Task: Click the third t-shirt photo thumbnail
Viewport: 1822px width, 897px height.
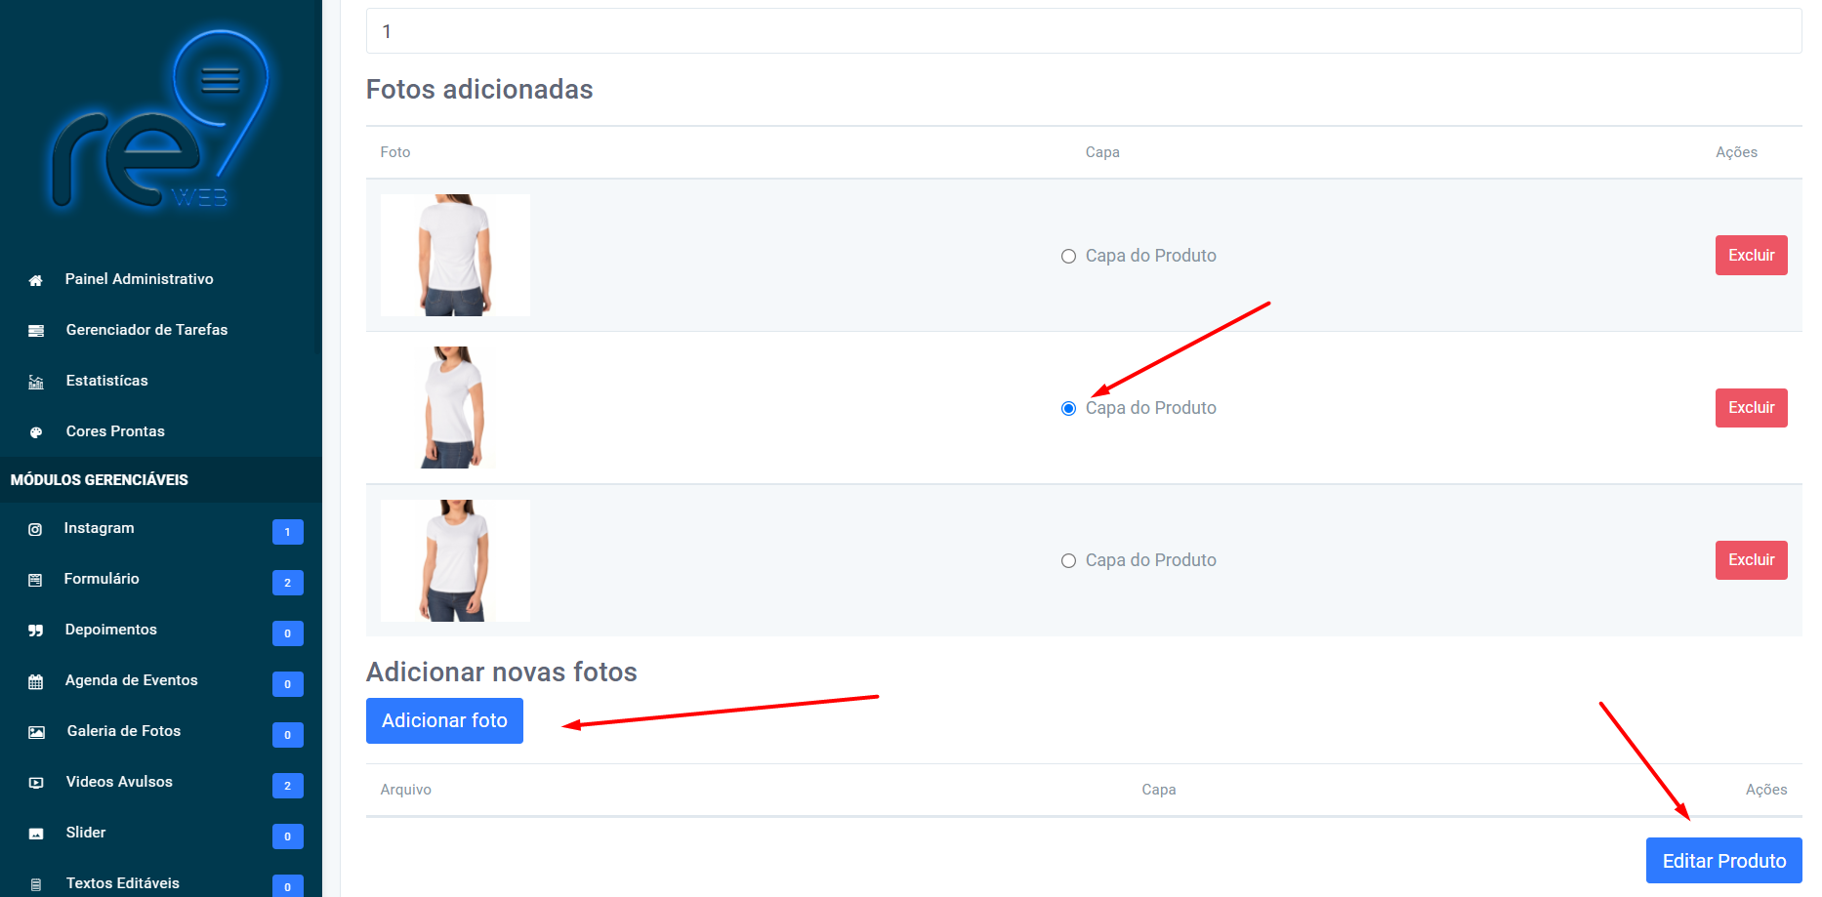Action: 455,560
